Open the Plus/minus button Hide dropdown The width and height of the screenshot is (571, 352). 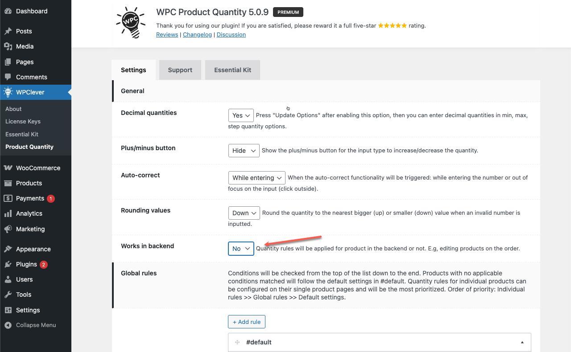pyautogui.click(x=244, y=151)
